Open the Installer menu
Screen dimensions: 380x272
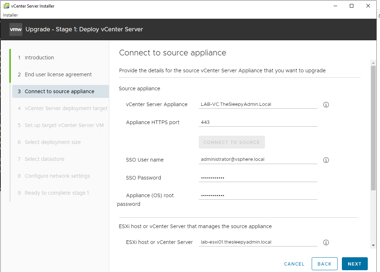tap(10, 15)
